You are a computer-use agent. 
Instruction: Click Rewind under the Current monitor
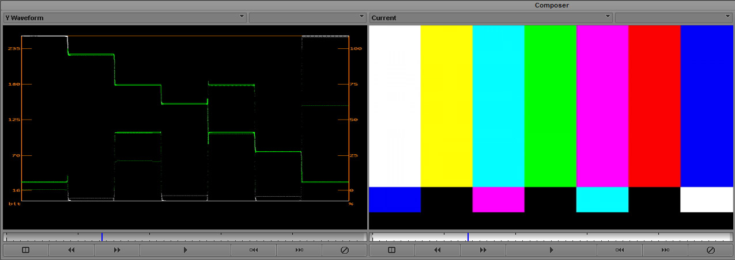tap(438, 250)
